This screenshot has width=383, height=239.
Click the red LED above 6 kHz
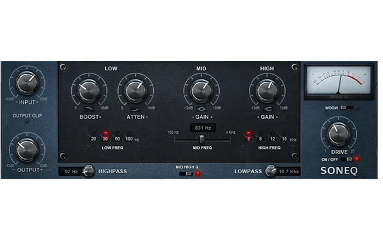pos(248,133)
